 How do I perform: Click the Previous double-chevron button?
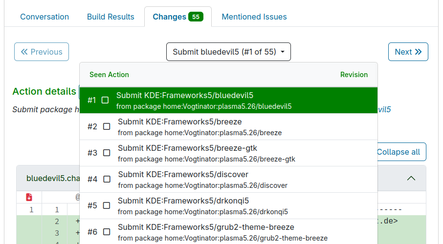[x=42, y=52]
